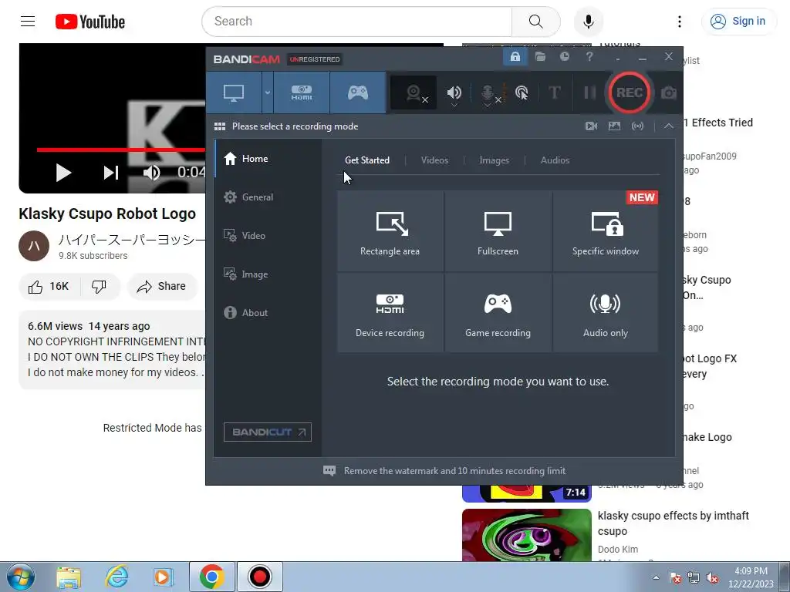Viewport: 790px width, 592px height.
Task: Choose Rectangle area recording mode
Action: point(390,231)
